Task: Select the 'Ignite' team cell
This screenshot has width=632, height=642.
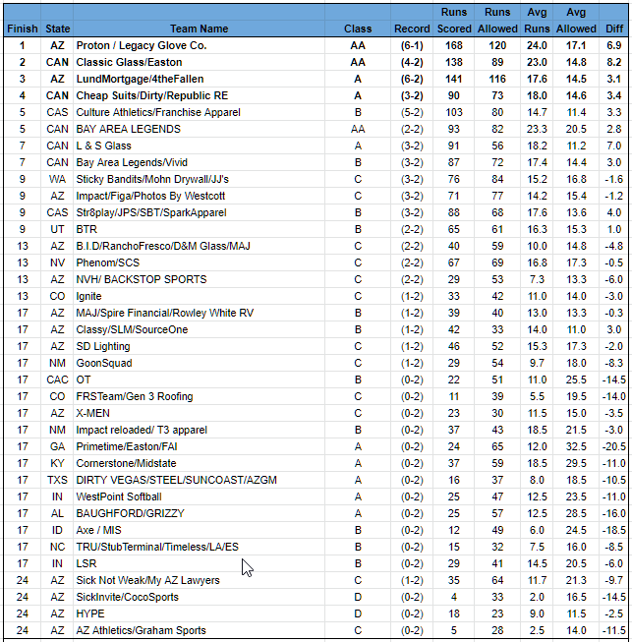Action: [199, 297]
